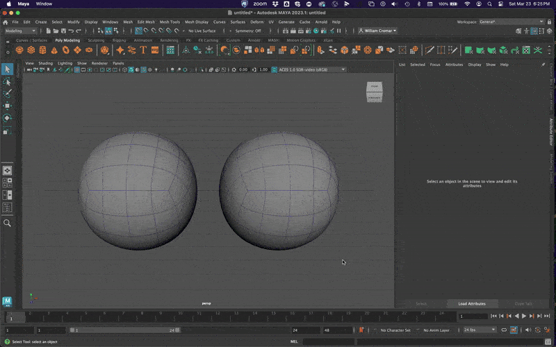Click the polygon sphere shelf icon
Screen dimensions: 556x347
click(x=19, y=50)
